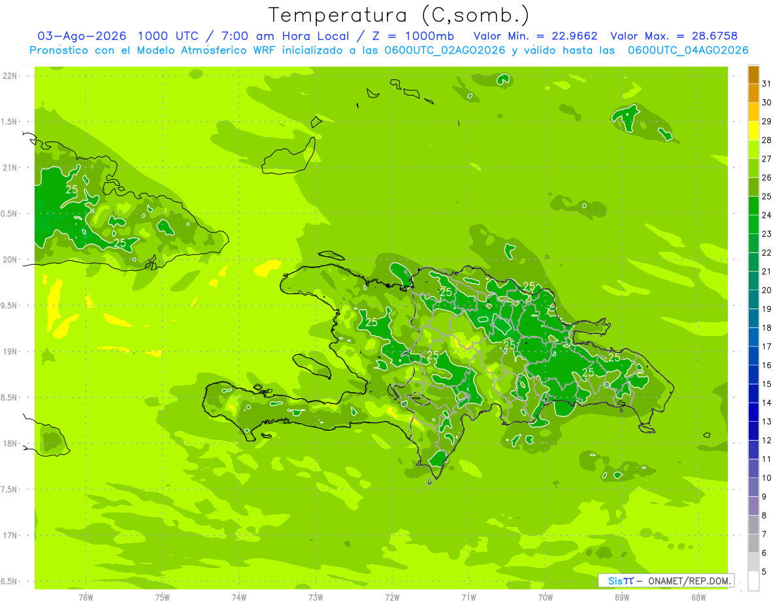Click the blue "Sisπ" logo text
Viewport: 784px width, 606px height.
[x=620, y=581]
